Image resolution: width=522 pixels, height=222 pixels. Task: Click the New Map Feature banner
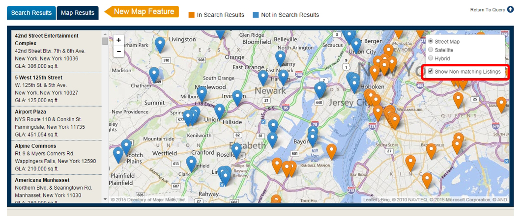coord(142,12)
